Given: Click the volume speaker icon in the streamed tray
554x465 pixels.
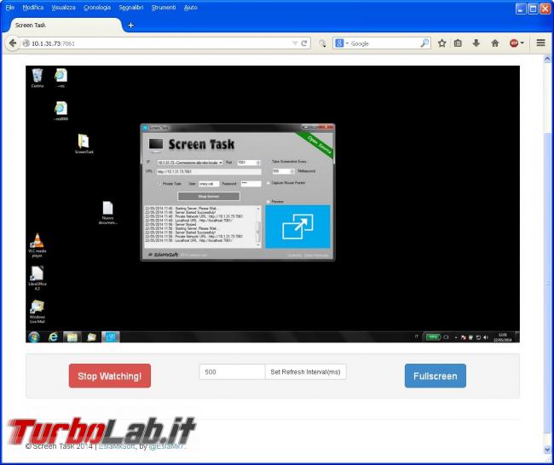Looking at the screenshot, I should coord(486,337).
